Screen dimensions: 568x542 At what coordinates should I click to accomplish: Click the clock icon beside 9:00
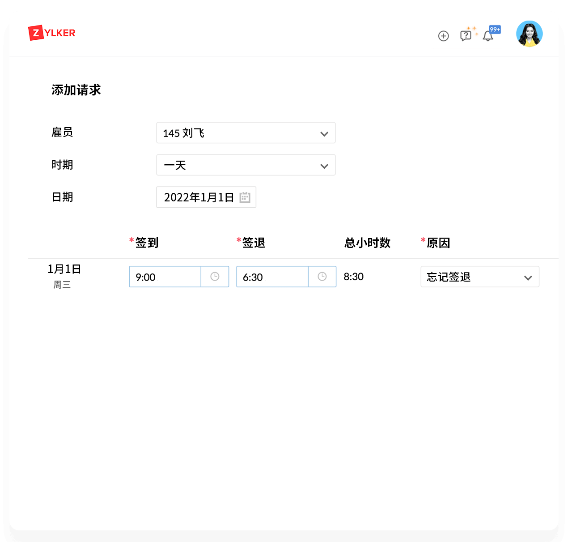(215, 277)
